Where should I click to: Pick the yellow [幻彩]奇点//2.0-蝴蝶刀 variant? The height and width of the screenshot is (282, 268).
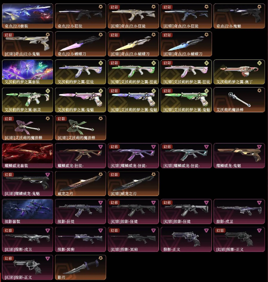pyautogui.click(x=133, y=44)
